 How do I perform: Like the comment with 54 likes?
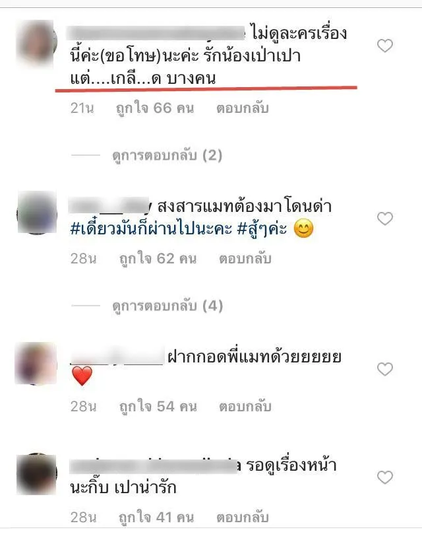(385, 369)
